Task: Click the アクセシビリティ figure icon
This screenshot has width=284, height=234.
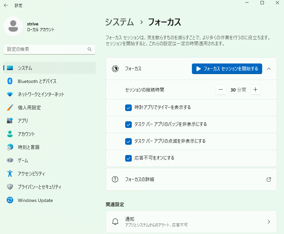Action: 10,174
